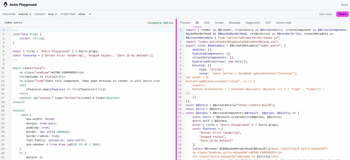Select the JS output tab
The image size is (350, 160).
click(x=197, y=23)
